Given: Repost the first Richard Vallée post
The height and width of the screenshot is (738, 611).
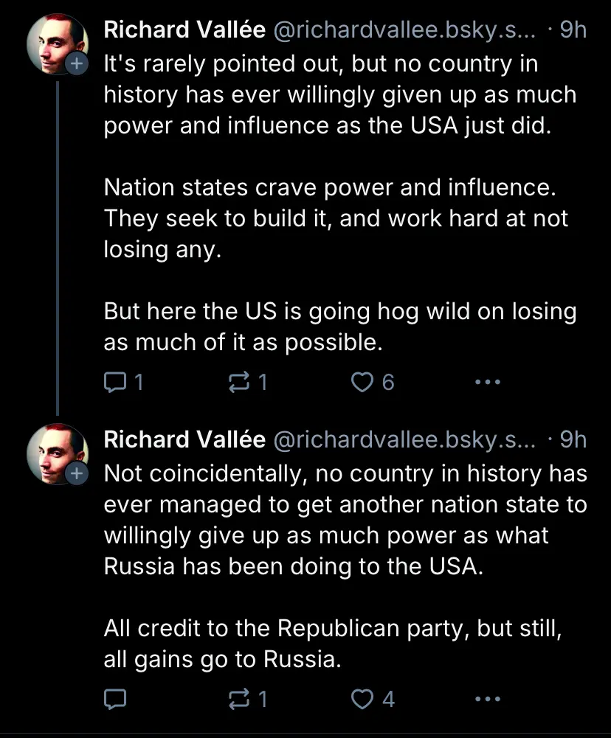Looking at the screenshot, I should (x=240, y=382).
